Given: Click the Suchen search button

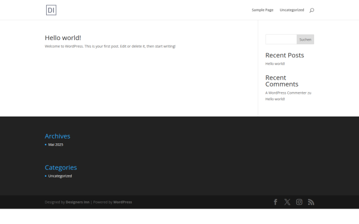Looking at the screenshot, I should pos(305,39).
